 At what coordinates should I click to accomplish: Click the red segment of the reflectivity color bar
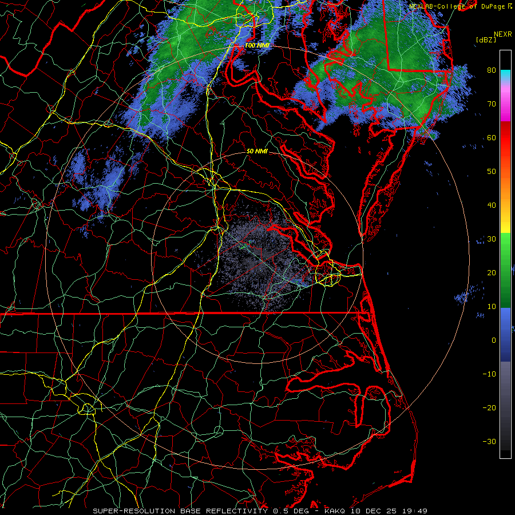point(505,138)
